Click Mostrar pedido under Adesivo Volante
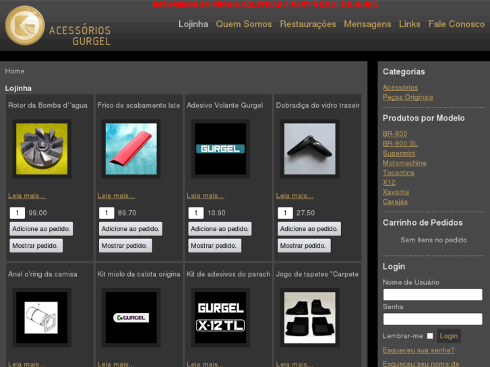Screen dimensions: 490x367 point(214,246)
